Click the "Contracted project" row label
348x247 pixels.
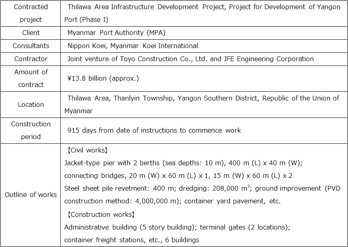coord(31,13)
